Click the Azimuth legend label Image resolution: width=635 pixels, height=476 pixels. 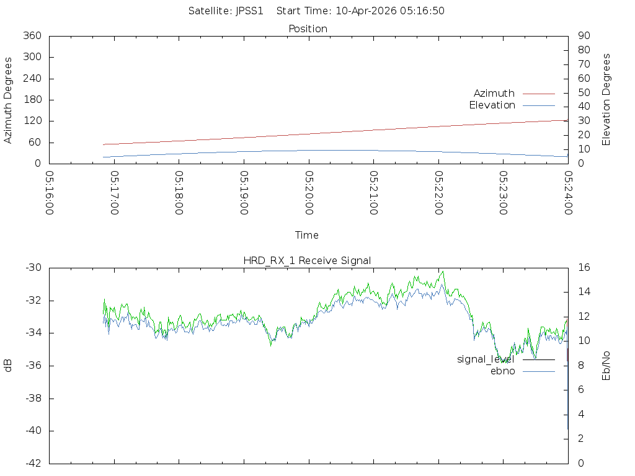pyautogui.click(x=494, y=94)
